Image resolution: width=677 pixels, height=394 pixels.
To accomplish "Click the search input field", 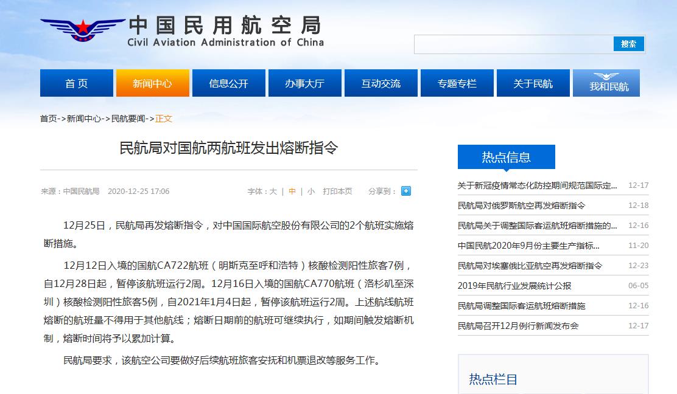I will (514, 44).
